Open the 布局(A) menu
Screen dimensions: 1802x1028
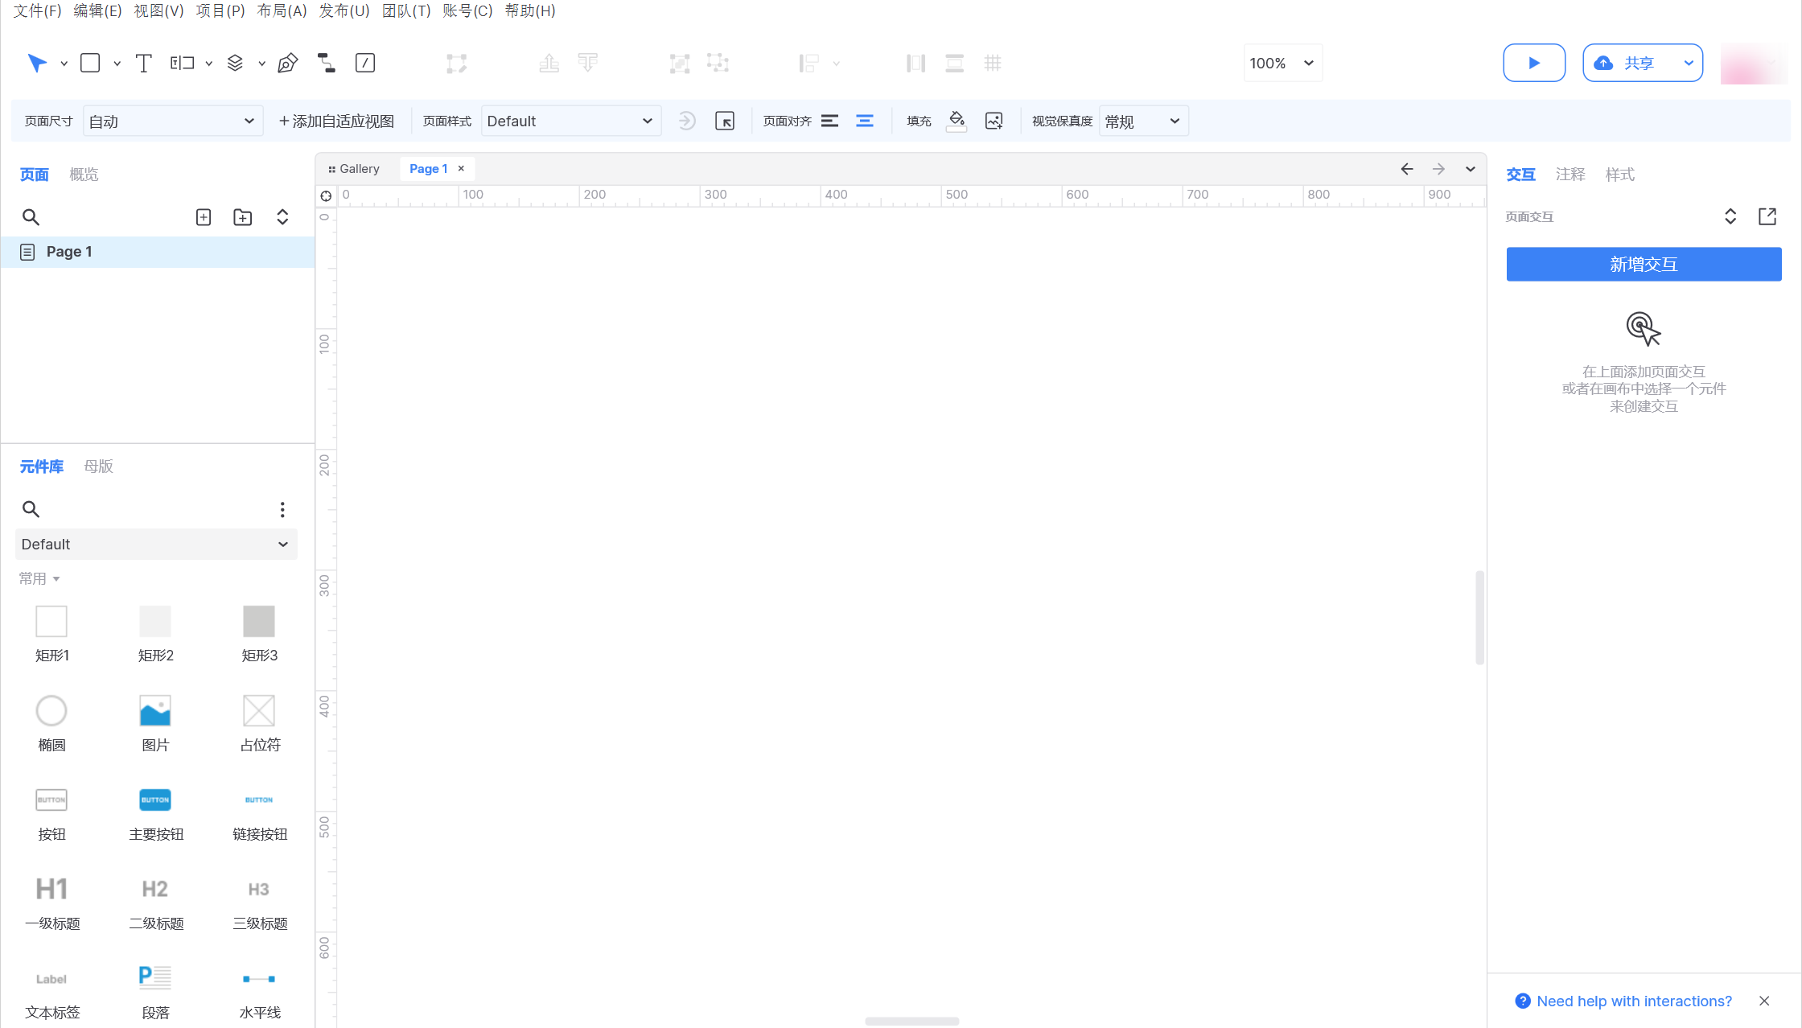[x=282, y=10]
